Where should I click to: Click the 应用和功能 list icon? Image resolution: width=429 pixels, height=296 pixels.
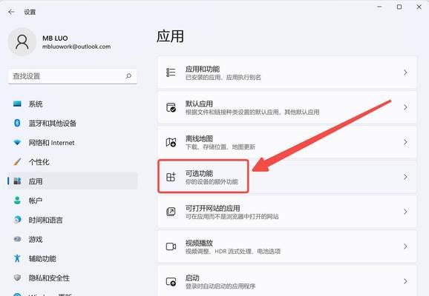click(x=171, y=73)
